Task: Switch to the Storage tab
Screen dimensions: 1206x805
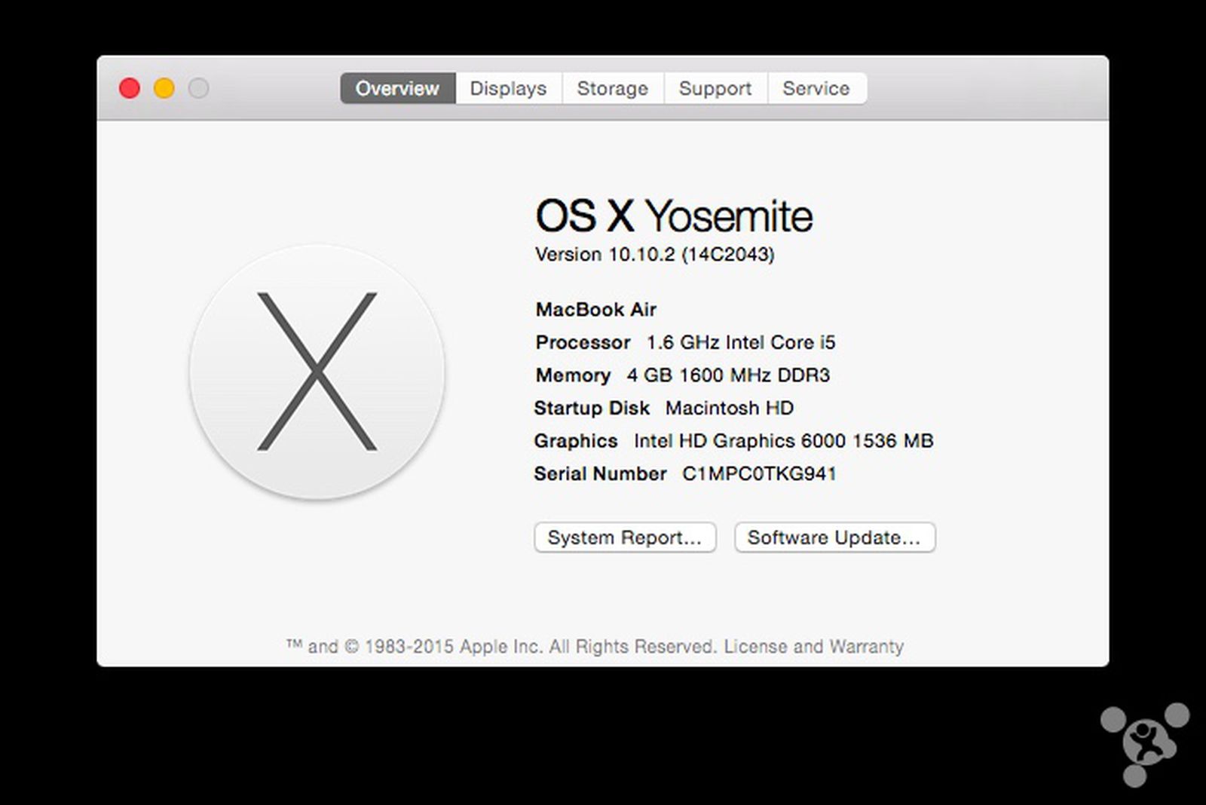Action: pos(612,88)
